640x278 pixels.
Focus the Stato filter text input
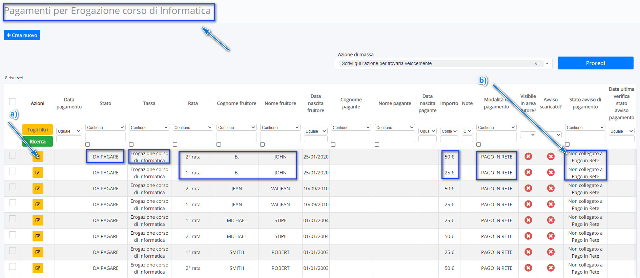pos(105,137)
